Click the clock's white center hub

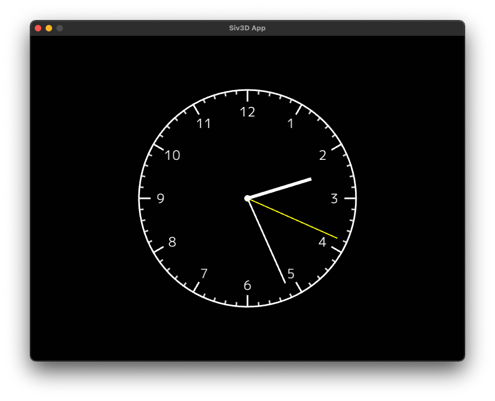pyautogui.click(x=247, y=198)
